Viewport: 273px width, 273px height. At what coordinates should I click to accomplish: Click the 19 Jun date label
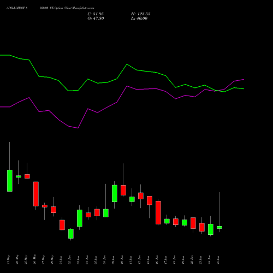(x=183, y=260)
